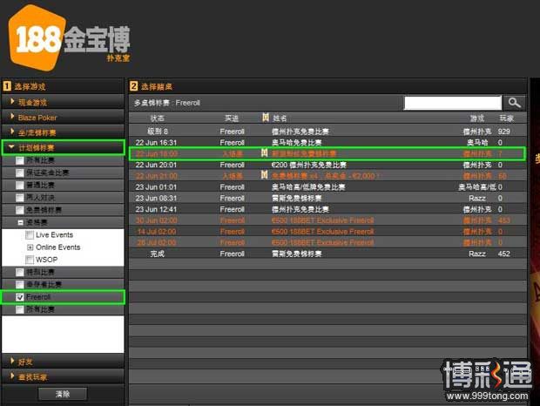Check the 所有比赛 box directly under 计划锦标赛

(x=20, y=160)
